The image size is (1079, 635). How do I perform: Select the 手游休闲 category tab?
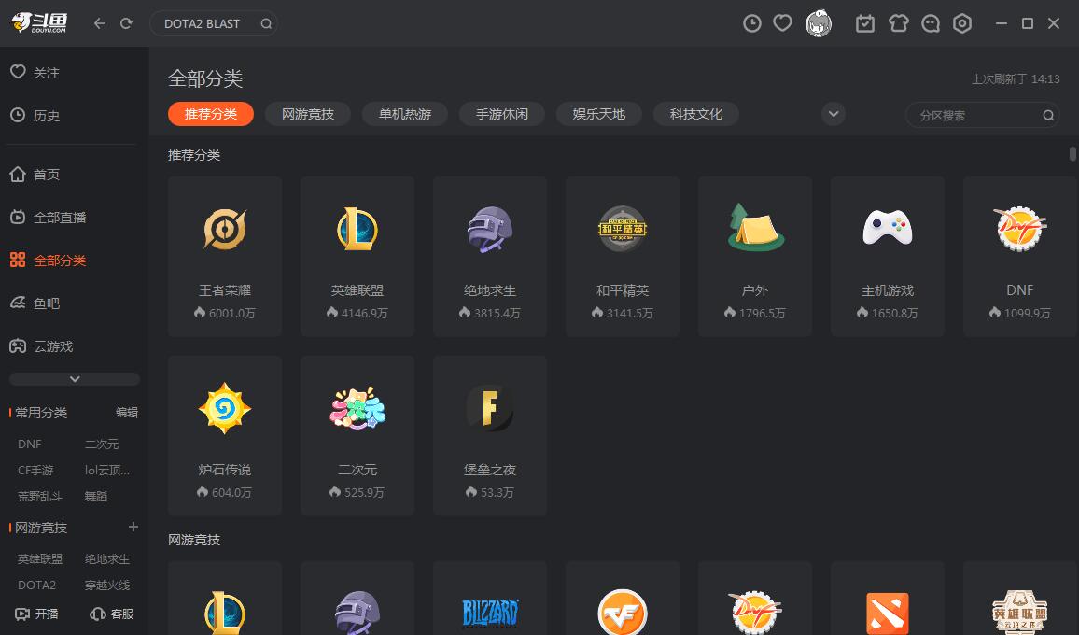tap(502, 114)
